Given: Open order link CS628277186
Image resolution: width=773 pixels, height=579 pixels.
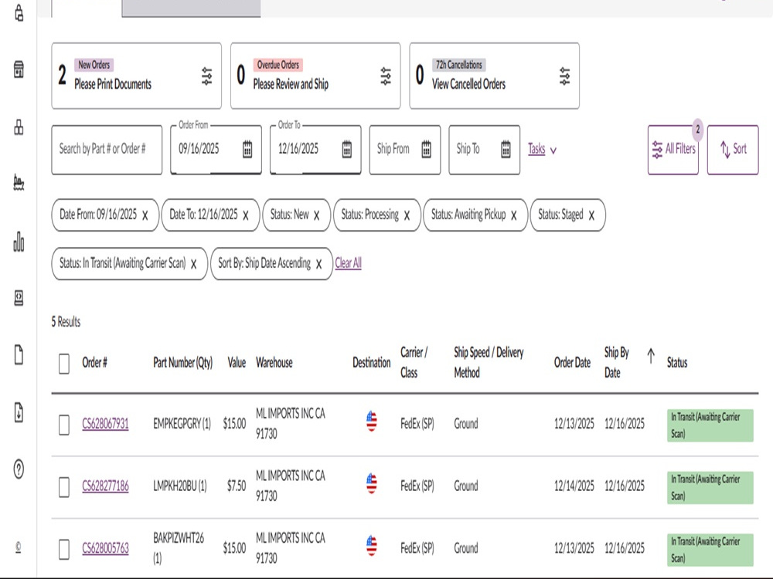Looking at the screenshot, I should pos(105,486).
